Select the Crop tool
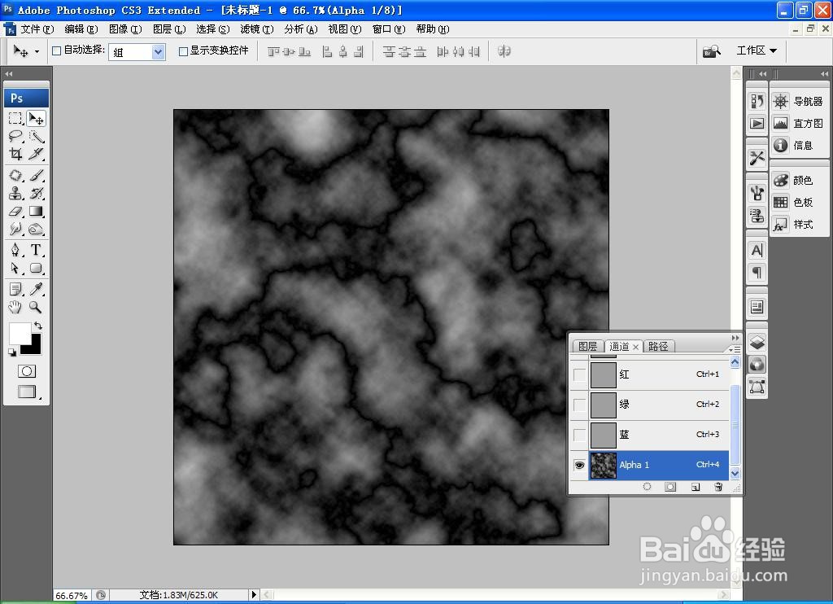This screenshot has width=833, height=604. tap(15, 154)
